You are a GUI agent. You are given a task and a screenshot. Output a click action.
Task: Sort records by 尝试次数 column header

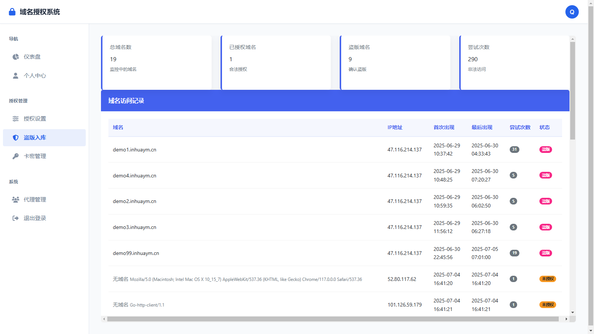point(520,127)
